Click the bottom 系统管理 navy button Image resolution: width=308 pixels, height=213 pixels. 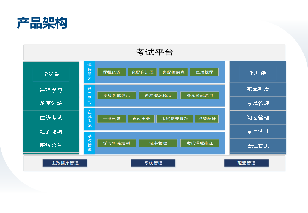coord(153,163)
